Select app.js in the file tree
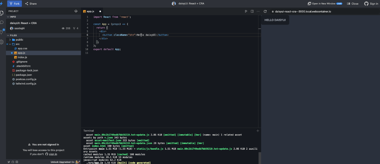Viewport: 380px width, 164px height. tap(43, 53)
